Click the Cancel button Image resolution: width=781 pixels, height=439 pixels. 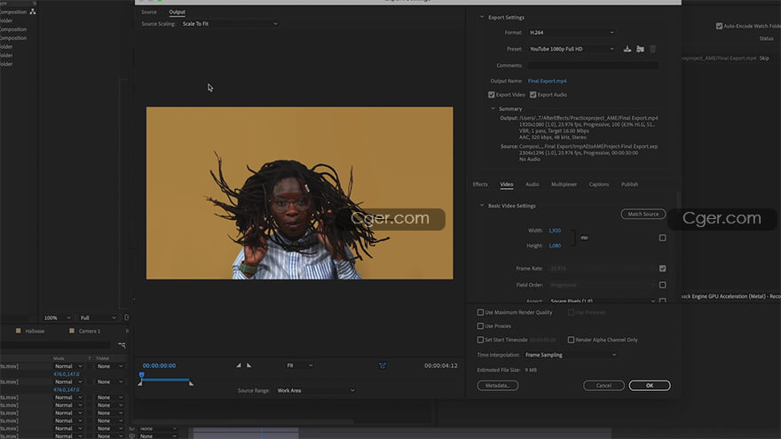pyautogui.click(x=603, y=385)
